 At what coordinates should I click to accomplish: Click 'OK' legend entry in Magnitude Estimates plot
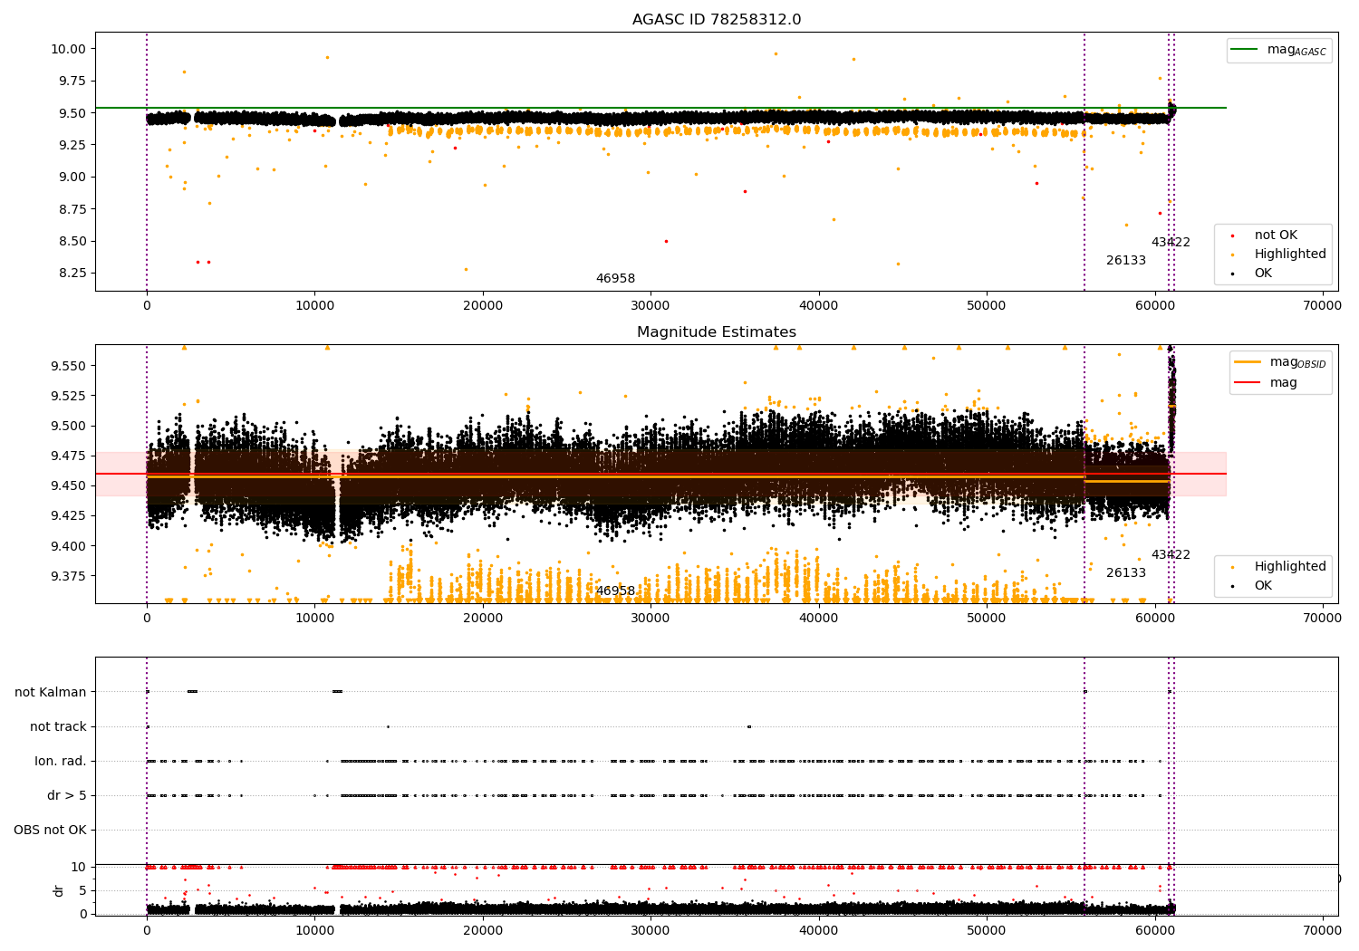click(x=1263, y=585)
